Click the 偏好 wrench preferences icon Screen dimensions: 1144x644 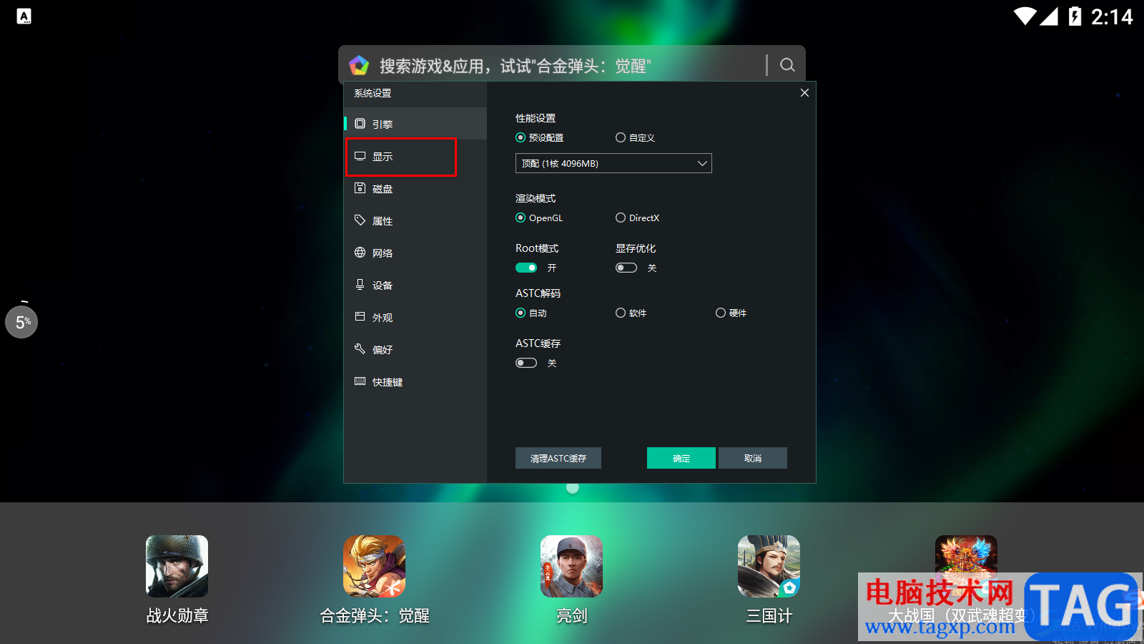tap(360, 348)
